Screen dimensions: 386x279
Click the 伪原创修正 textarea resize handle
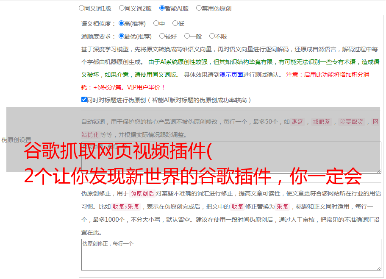point(379,268)
